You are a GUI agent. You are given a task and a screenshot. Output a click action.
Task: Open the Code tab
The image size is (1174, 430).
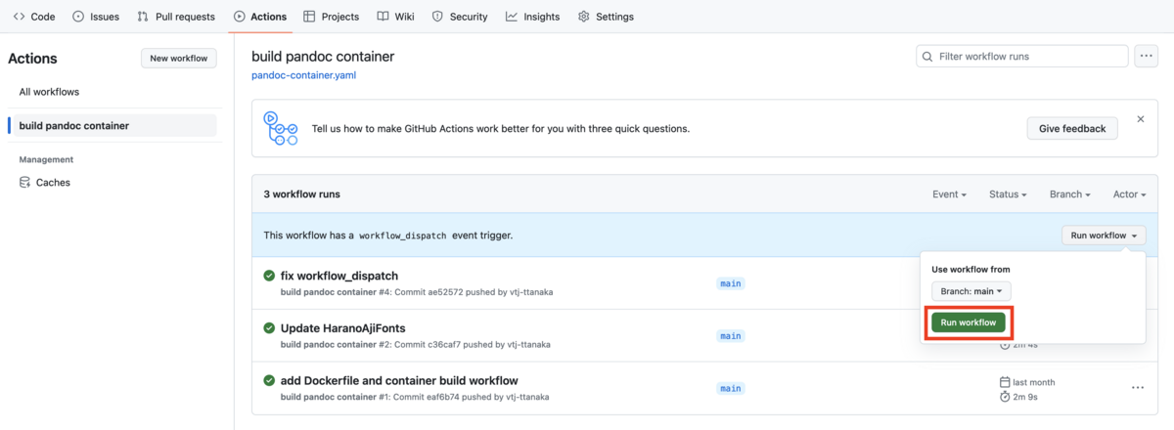tap(34, 17)
